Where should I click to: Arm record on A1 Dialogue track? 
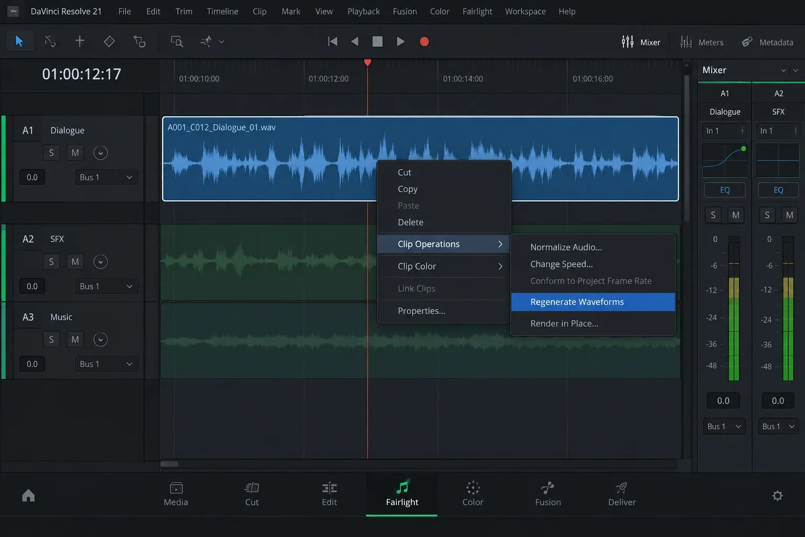101,153
